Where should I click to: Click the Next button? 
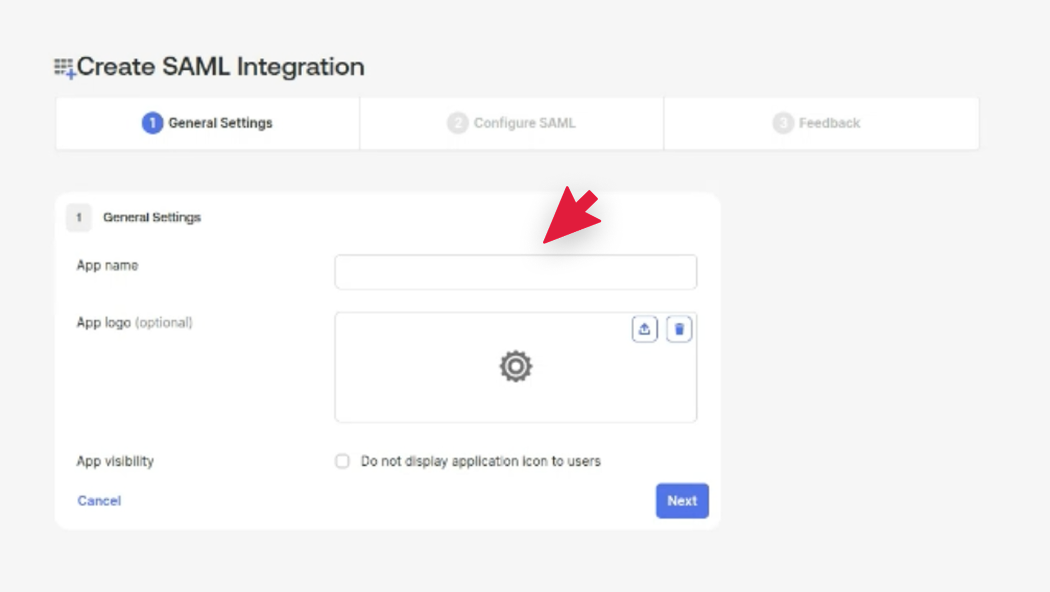pyautogui.click(x=682, y=501)
